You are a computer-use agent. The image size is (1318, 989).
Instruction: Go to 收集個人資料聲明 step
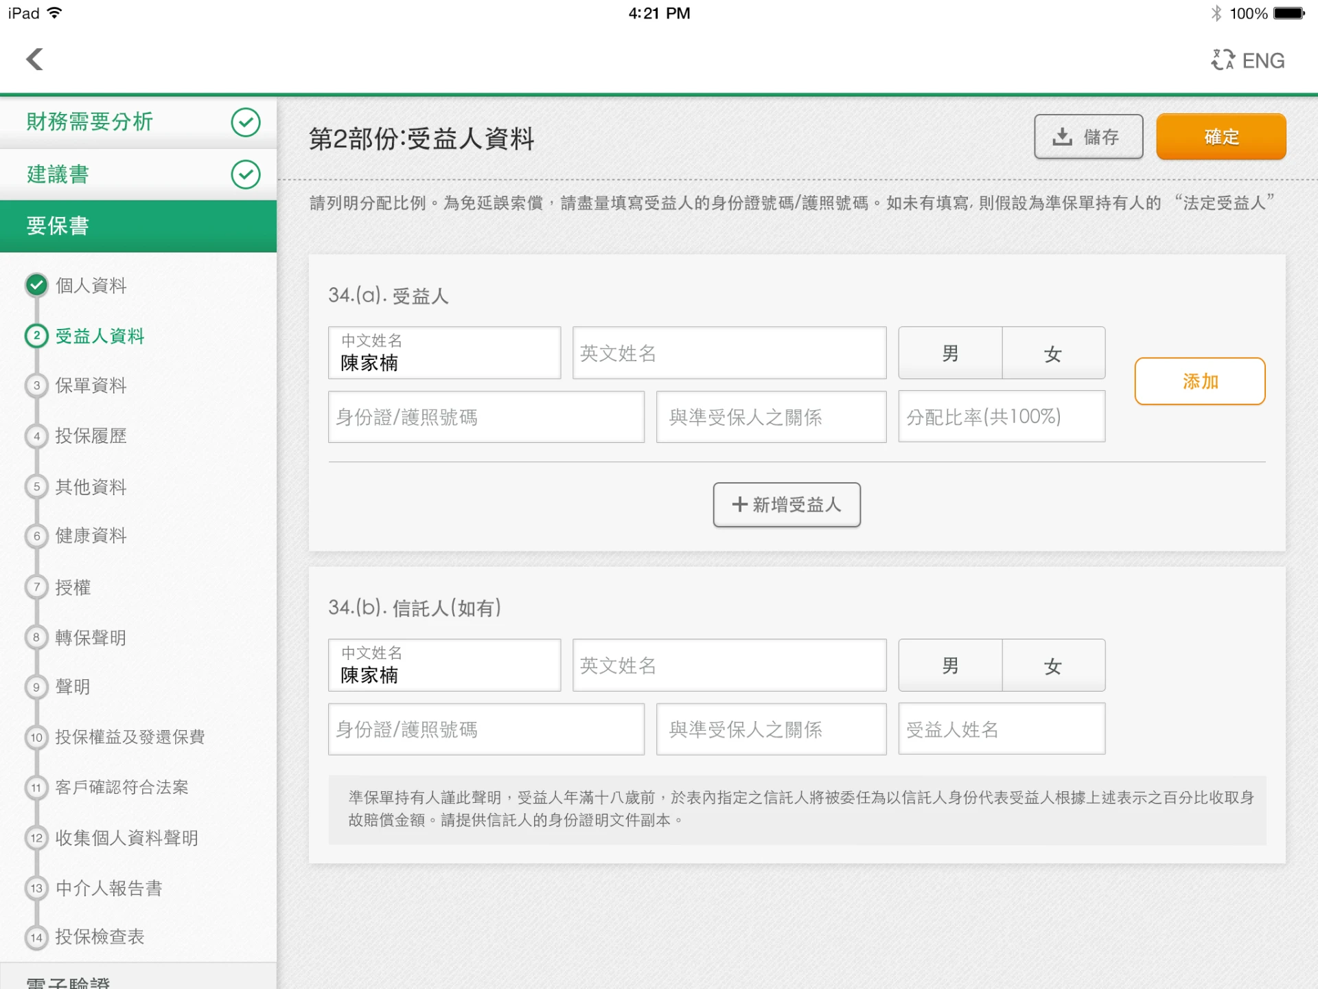coord(127,838)
